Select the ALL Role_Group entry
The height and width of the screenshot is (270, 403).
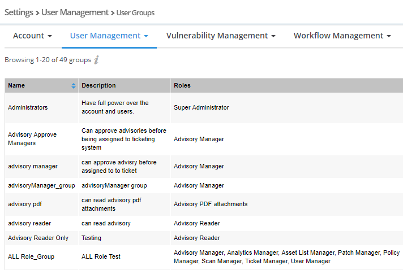pos(31,256)
